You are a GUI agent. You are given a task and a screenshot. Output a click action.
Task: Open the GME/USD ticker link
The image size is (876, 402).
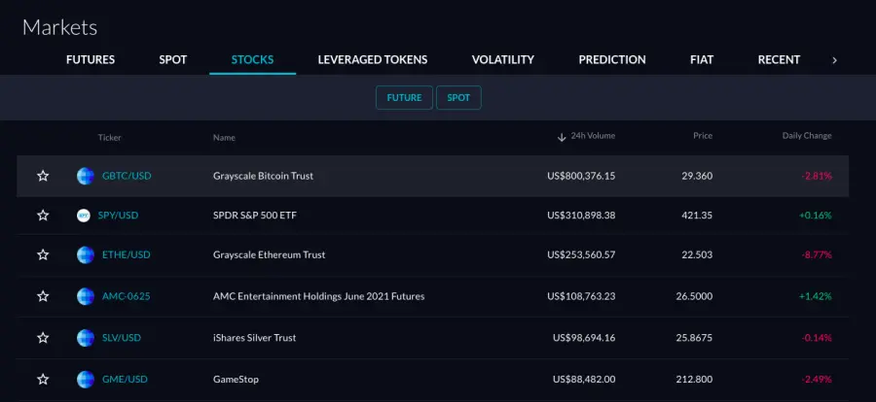126,380
